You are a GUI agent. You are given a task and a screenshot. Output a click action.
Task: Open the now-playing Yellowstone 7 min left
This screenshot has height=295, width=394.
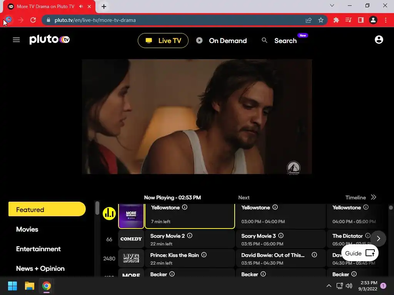pyautogui.click(x=190, y=216)
